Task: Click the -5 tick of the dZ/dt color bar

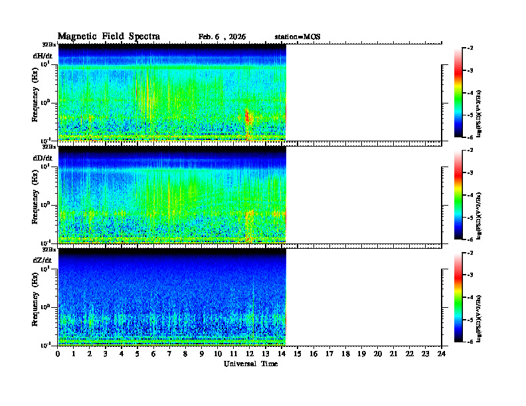Action: click(470, 320)
